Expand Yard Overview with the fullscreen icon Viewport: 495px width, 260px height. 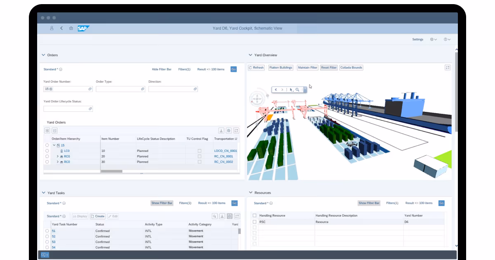coord(448,67)
